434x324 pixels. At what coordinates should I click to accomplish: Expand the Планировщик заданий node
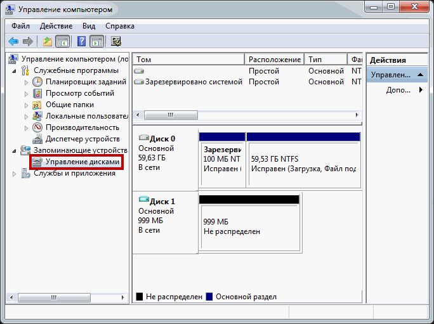(26, 82)
